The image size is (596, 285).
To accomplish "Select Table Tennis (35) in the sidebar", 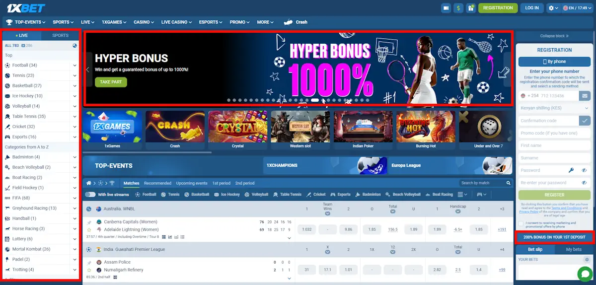I will 29,116.
